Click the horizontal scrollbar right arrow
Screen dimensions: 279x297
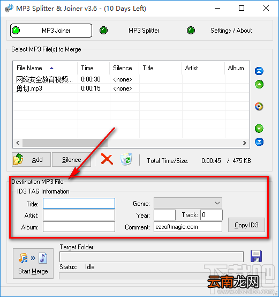pyautogui.click(x=245, y=143)
